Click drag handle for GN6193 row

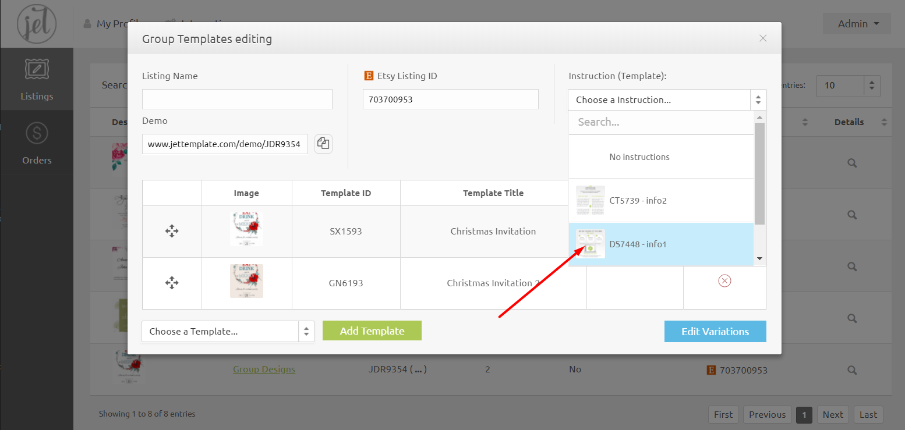pyautogui.click(x=172, y=283)
